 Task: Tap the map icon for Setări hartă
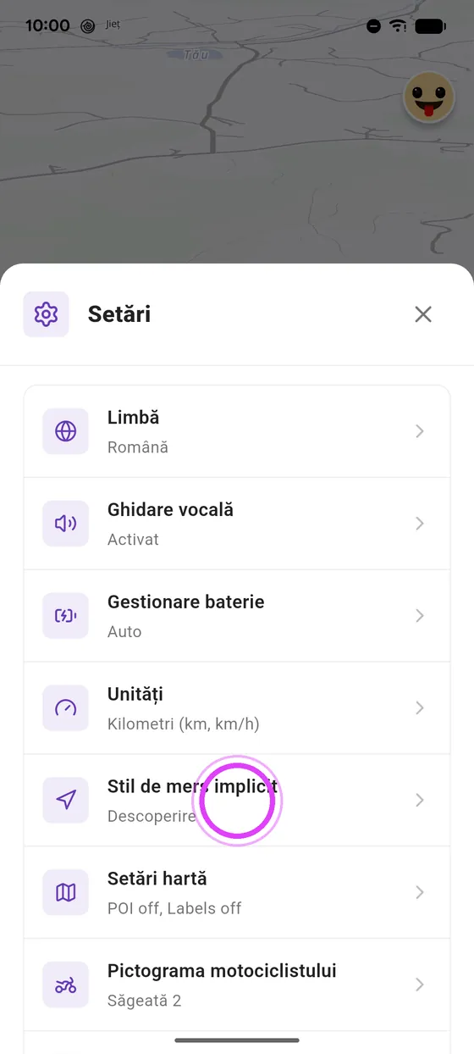pyautogui.click(x=65, y=892)
